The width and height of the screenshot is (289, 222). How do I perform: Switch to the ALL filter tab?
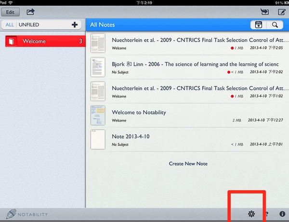[x=10, y=25]
